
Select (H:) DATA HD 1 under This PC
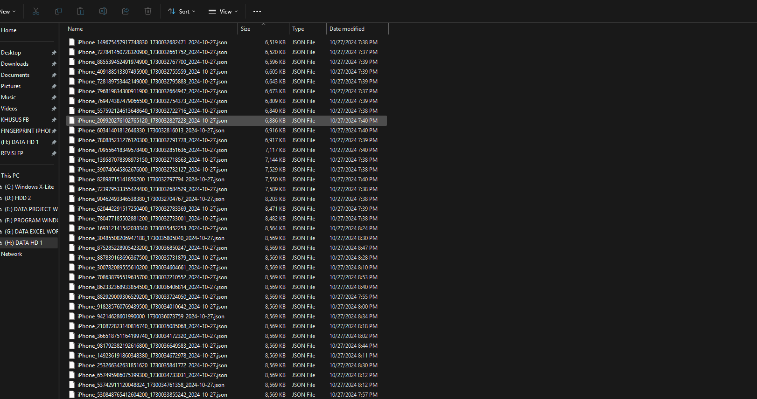pyautogui.click(x=23, y=243)
